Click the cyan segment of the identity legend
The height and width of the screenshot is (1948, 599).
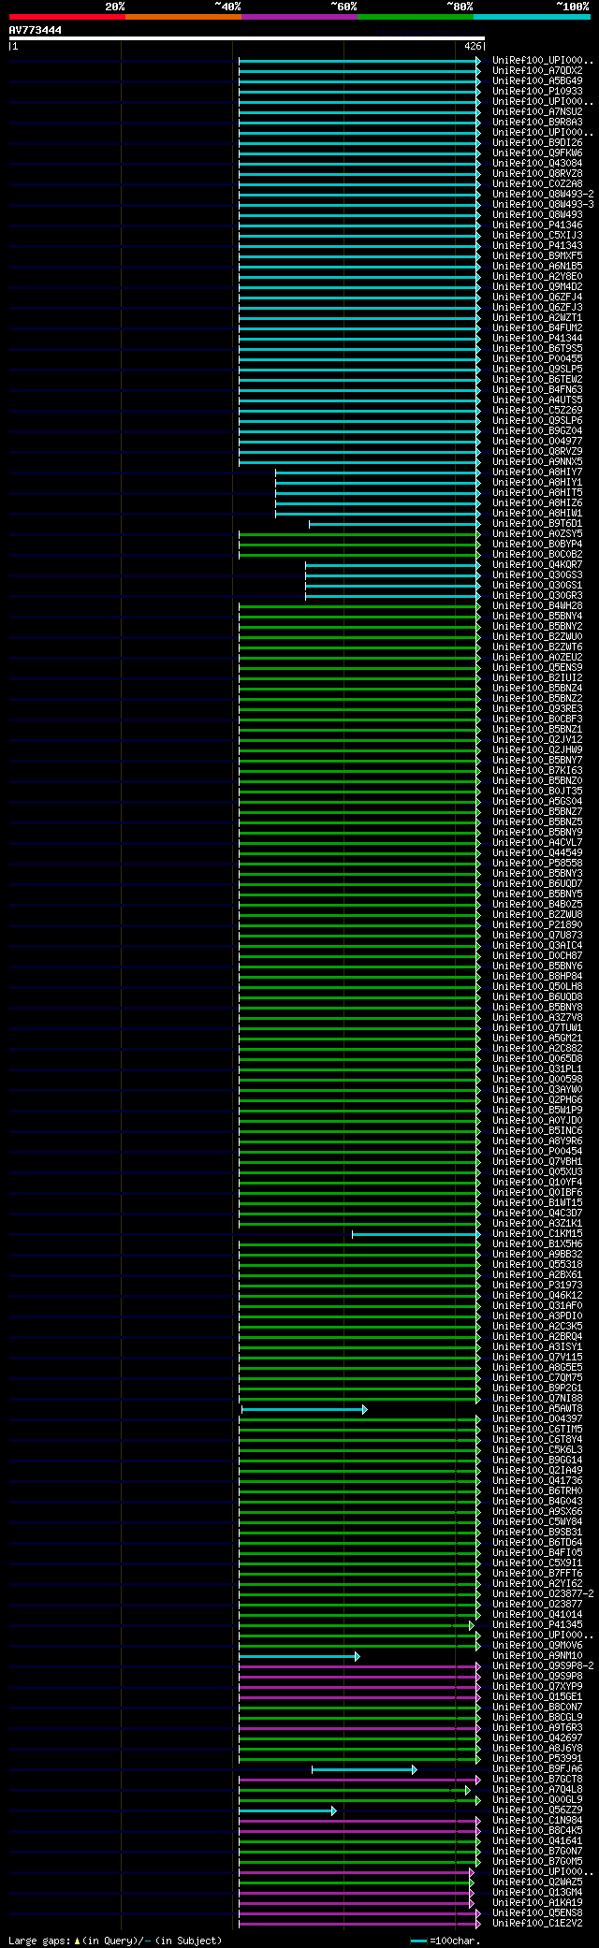point(532,17)
